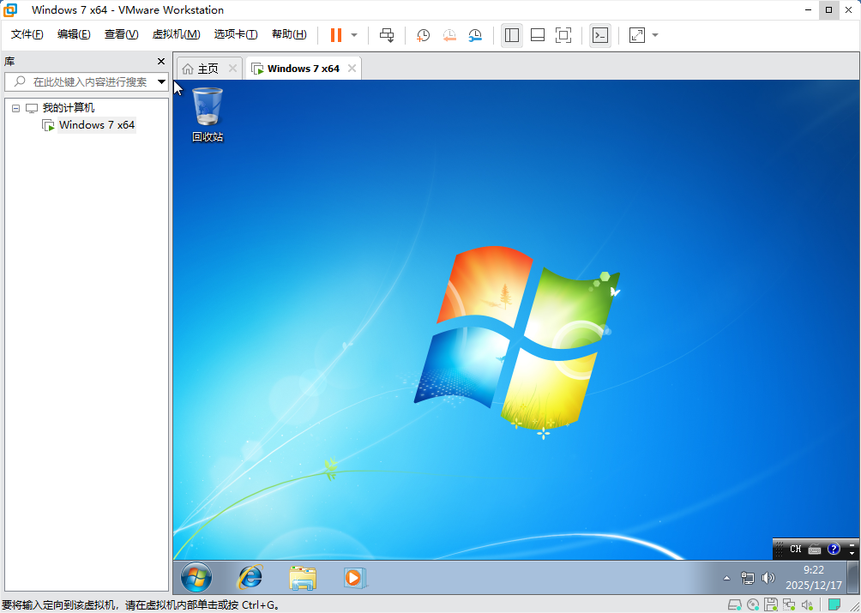Open the library search filter dropdown
The width and height of the screenshot is (861, 613).
pos(161,81)
